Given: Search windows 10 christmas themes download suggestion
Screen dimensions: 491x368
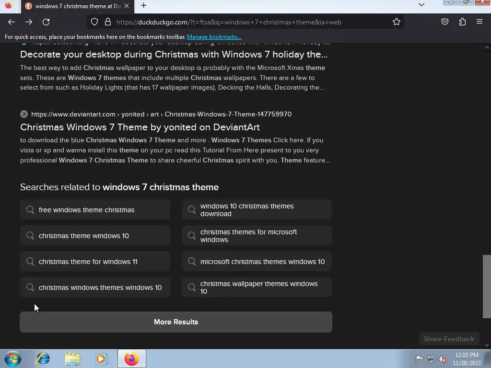Looking at the screenshot, I should 257,210.
